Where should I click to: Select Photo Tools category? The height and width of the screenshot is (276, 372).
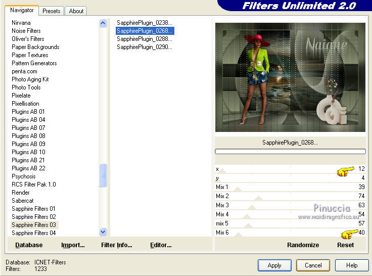(26, 87)
